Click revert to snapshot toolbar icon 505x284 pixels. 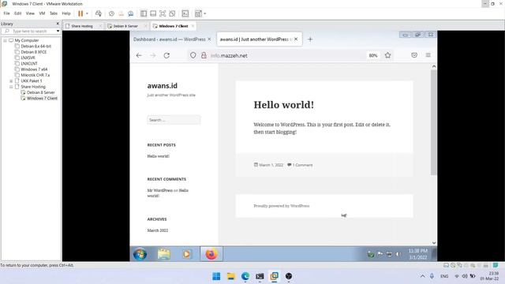pyautogui.click(x=121, y=13)
